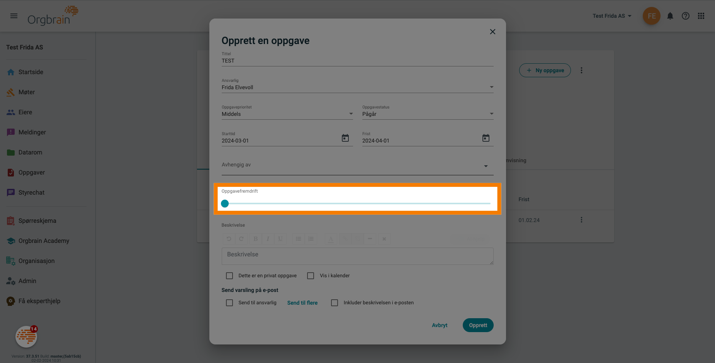Image resolution: width=715 pixels, height=363 pixels.
Task: Open the notifications bell
Action: [x=670, y=16]
